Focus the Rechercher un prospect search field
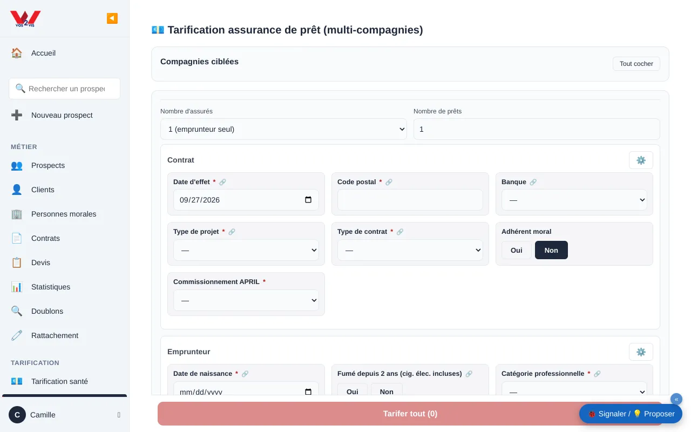 [64, 89]
